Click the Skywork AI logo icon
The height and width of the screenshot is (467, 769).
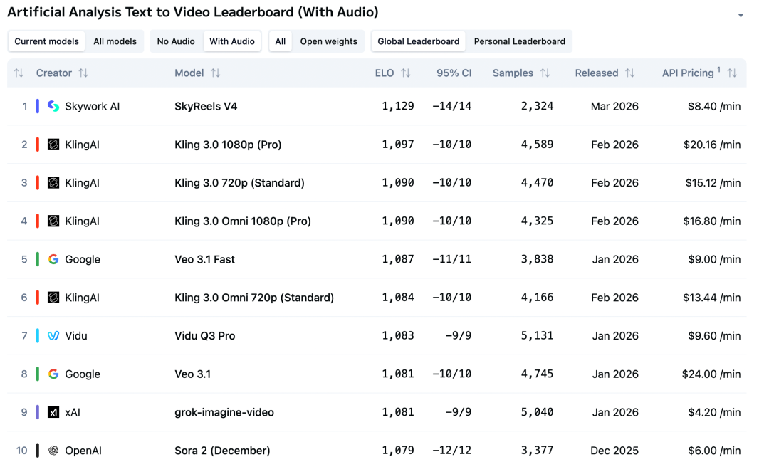click(53, 106)
